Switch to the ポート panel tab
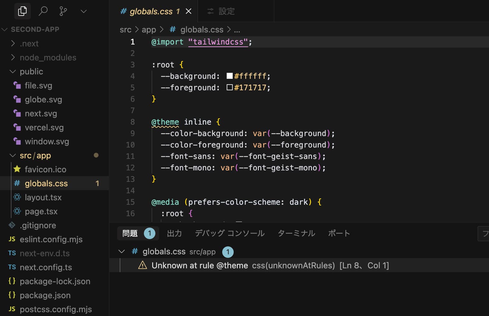489x316 pixels. point(339,233)
